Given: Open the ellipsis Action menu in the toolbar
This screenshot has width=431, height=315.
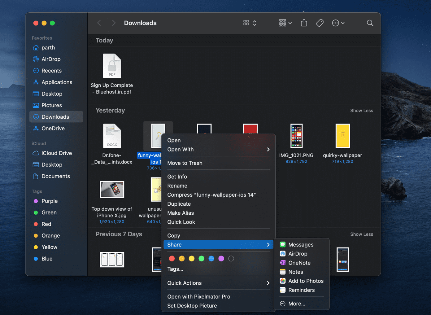Looking at the screenshot, I should pyautogui.click(x=338, y=23).
